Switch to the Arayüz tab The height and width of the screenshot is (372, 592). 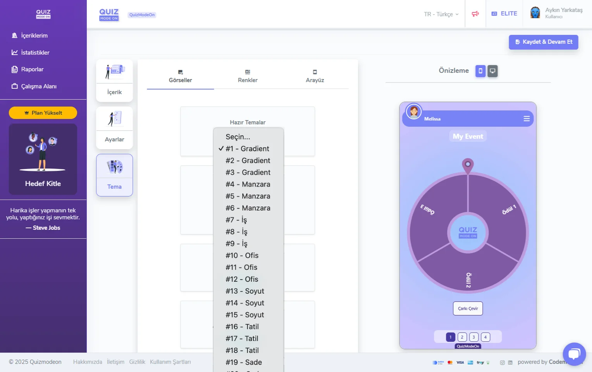coord(315,76)
